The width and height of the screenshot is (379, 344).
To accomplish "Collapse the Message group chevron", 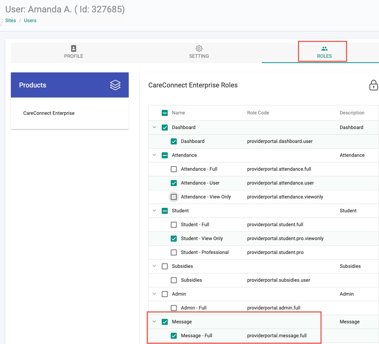I will click(154, 322).
